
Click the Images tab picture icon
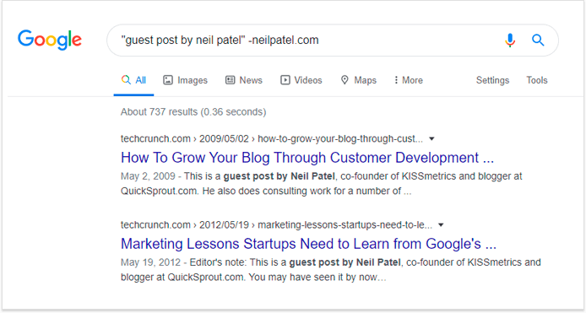(168, 80)
